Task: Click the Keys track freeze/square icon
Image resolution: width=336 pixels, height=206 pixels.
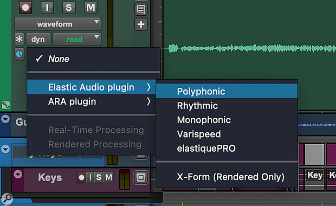Action: [141, 177]
